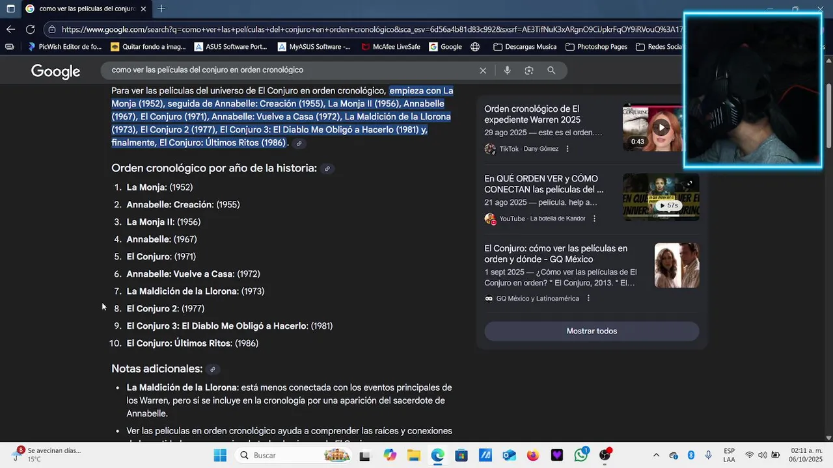Viewport: 833px width, 468px height.
Task: Reload the page with the refresh icon
Action: (30, 29)
